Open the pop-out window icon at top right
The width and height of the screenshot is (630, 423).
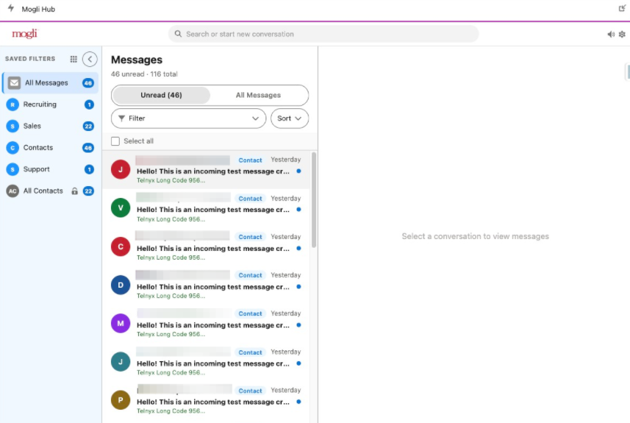pos(622,8)
